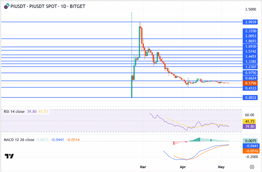The height and width of the screenshot is (172, 262).
Task: Click the 3.5000 price axis label
Action: click(250, 9)
